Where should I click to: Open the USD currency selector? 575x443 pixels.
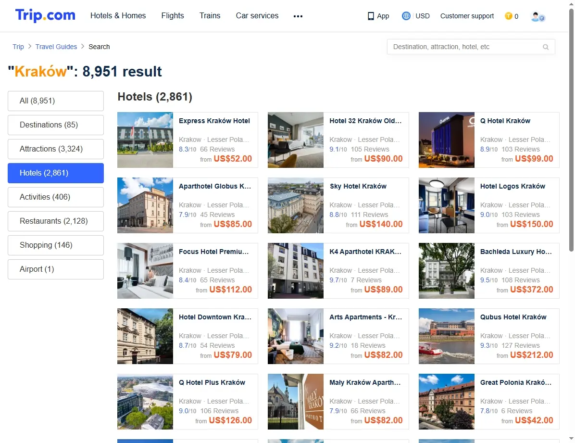pyautogui.click(x=423, y=16)
